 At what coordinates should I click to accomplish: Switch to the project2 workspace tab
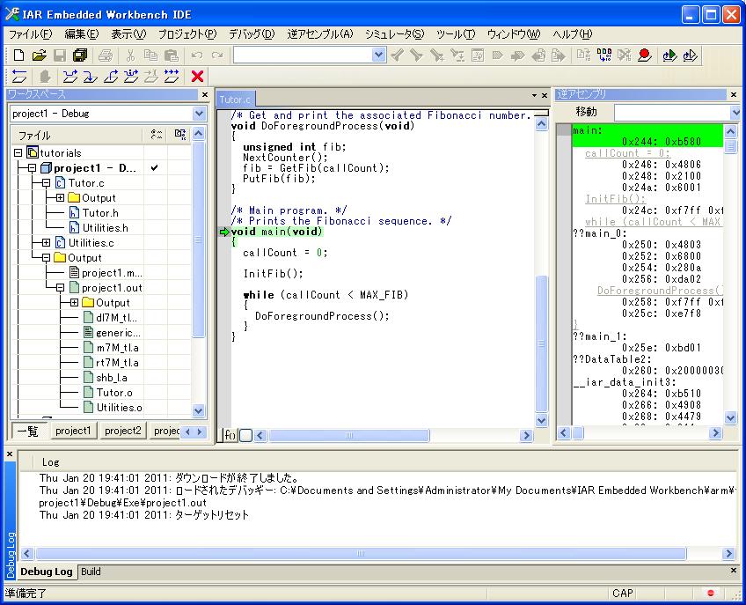123,432
